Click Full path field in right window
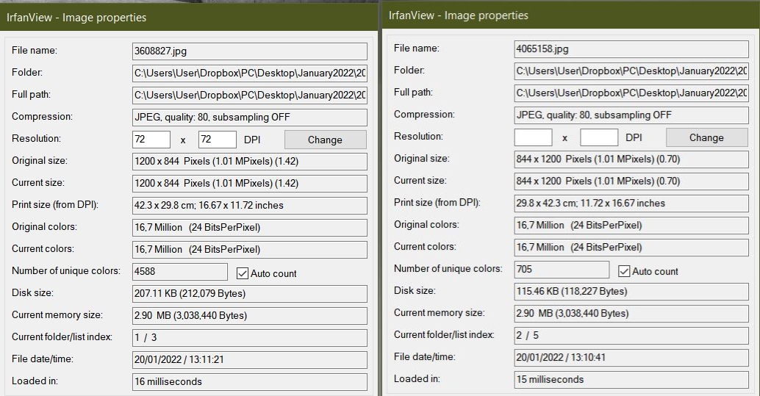Screen dimensions: 760x396 click(x=631, y=93)
